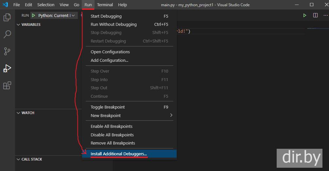
Task: Open the Explorer view in activity bar
Action: (x=7, y=17)
